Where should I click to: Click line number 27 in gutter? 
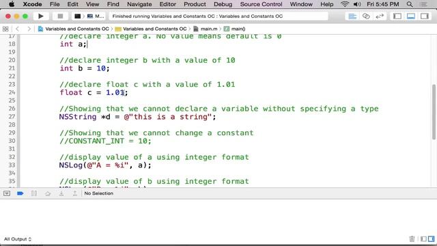pos(12,117)
